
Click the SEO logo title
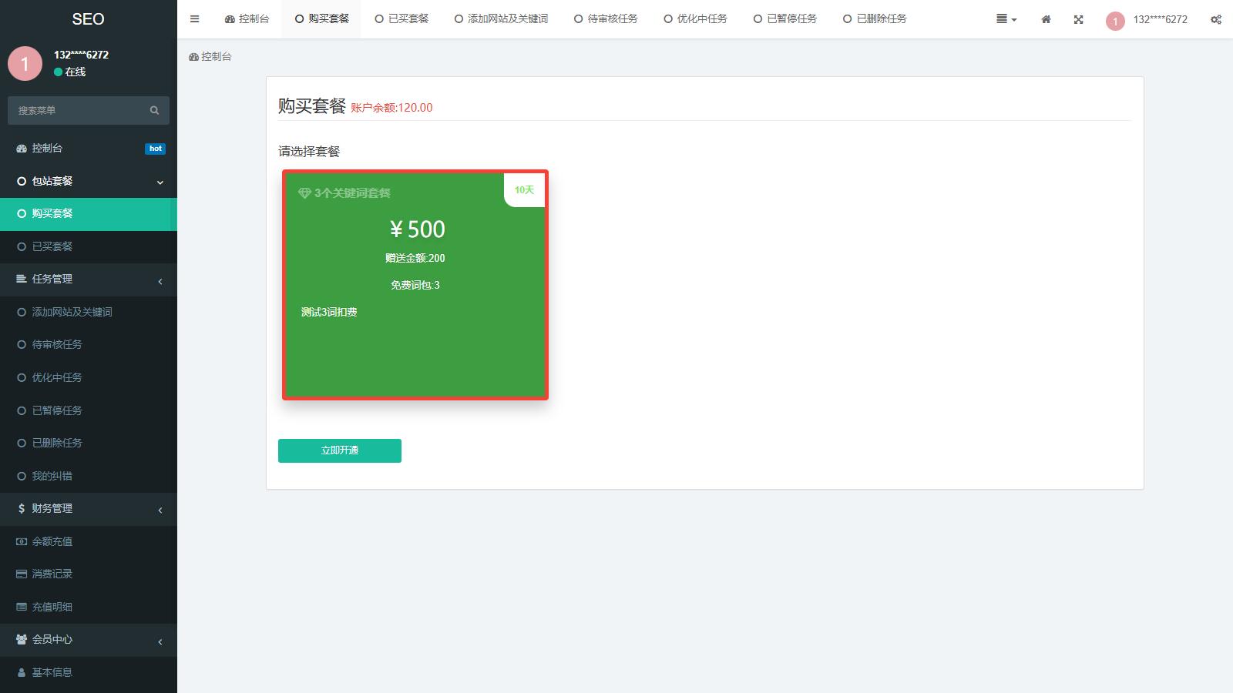(88, 19)
